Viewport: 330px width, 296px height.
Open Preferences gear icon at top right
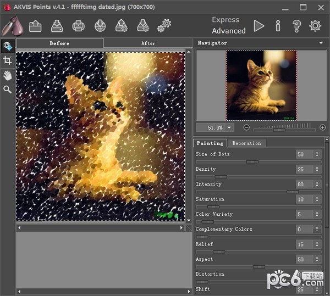[315, 25]
